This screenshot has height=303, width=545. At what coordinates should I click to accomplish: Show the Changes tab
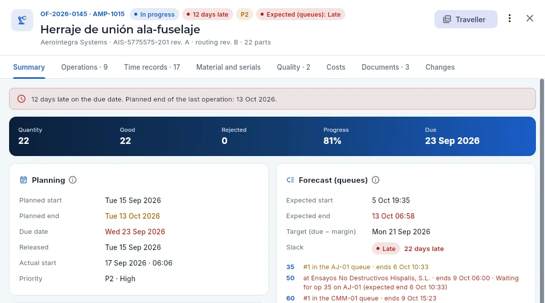coord(440,67)
